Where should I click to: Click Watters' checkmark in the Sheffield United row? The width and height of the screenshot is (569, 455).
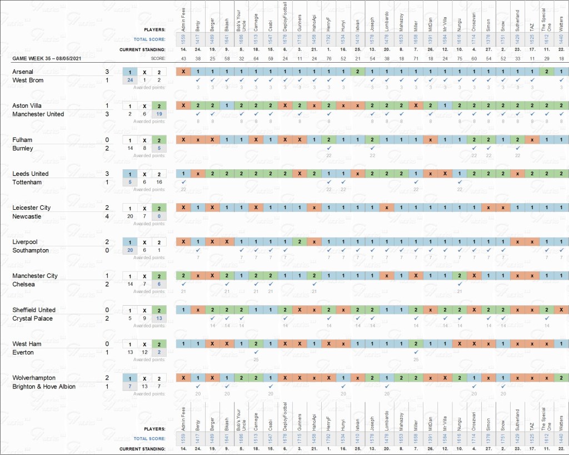561,318
